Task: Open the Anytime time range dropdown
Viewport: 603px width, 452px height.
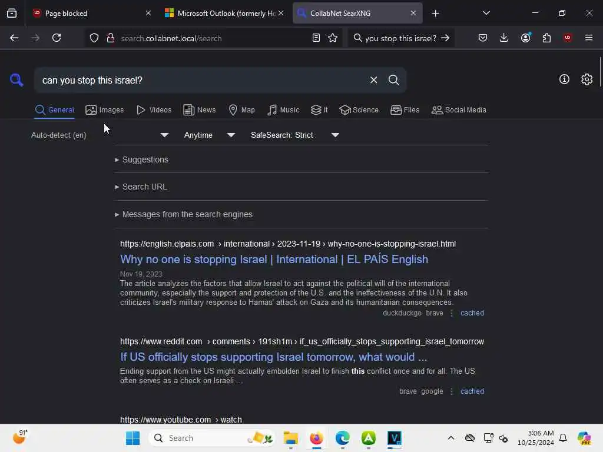Action: pyautogui.click(x=209, y=135)
